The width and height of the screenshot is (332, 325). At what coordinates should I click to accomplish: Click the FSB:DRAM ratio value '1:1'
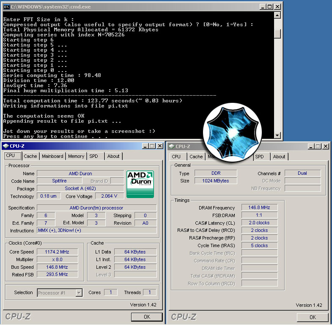(x=259, y=215)
